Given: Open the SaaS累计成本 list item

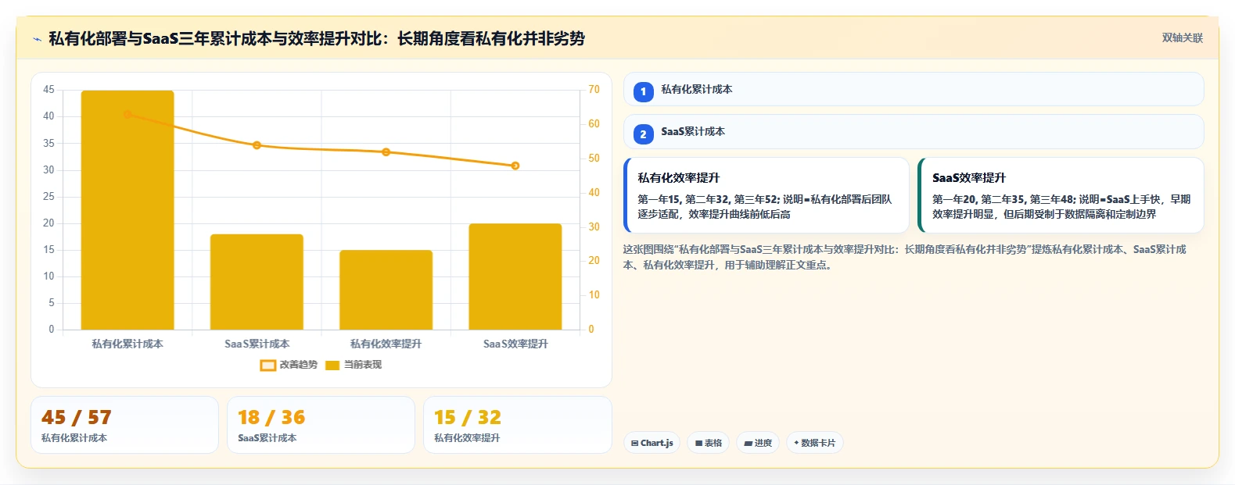Looking at the screenshot, I should pos(914,131).
